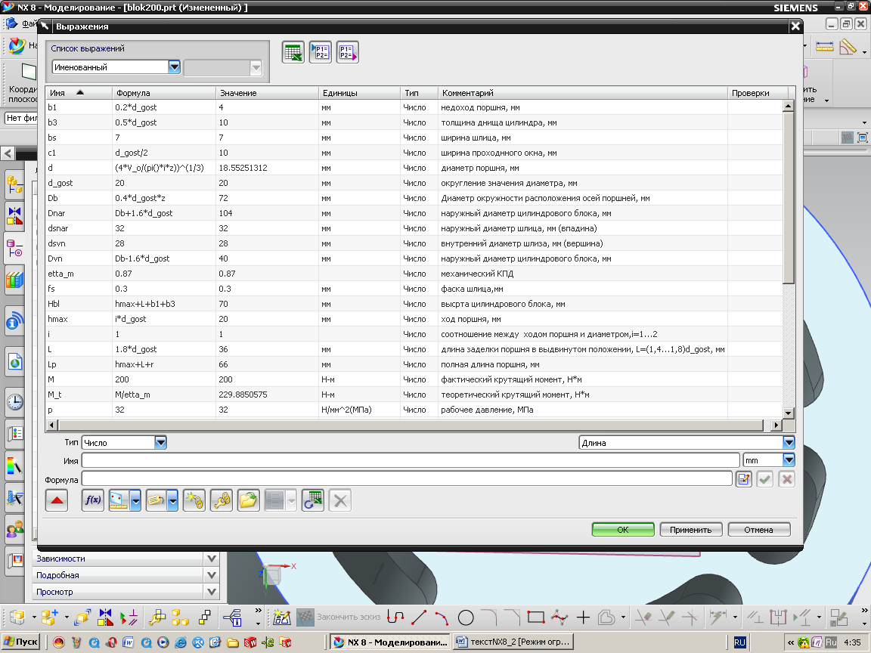Sort by the Комментарий column header
The height and width of the screenshot is (653, 871).
[x=582, y=93]
